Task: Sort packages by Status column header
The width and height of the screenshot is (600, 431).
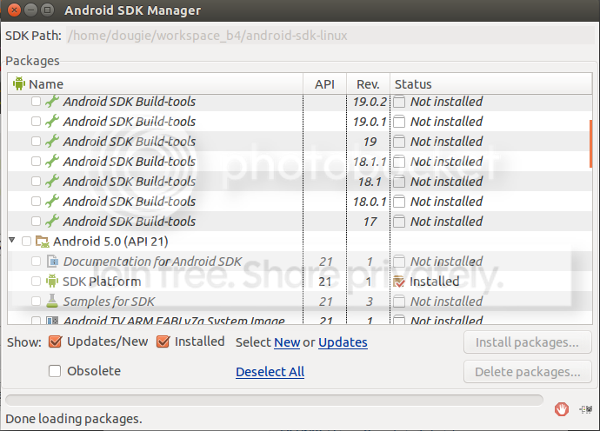Action: pos(413,84)
